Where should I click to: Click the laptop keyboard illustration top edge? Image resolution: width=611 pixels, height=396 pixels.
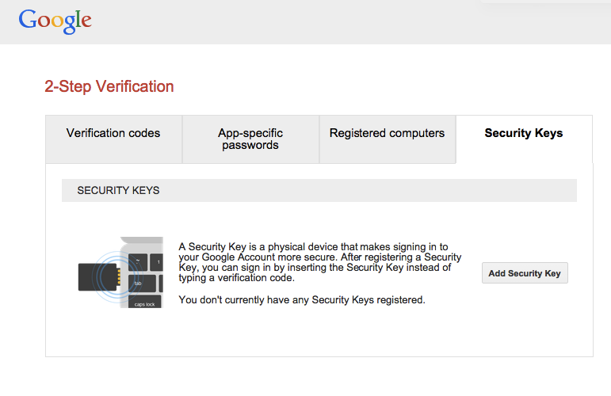(142, 240)
